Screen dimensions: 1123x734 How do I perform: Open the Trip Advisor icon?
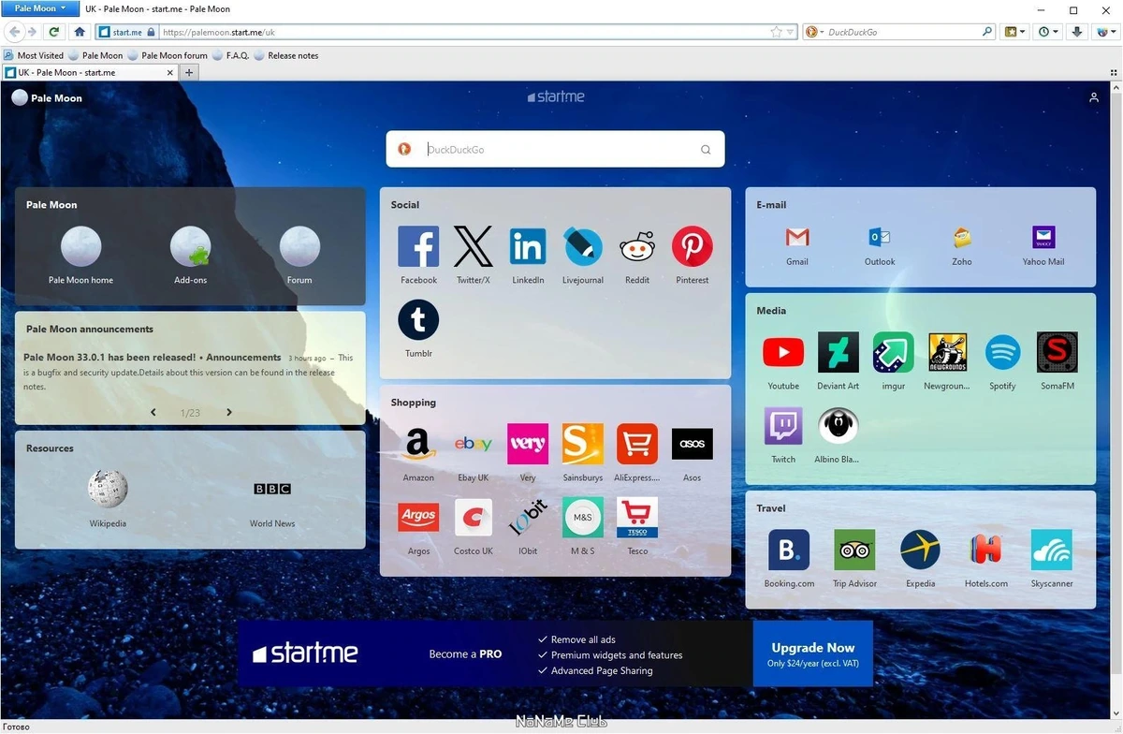tap(854, 550)
